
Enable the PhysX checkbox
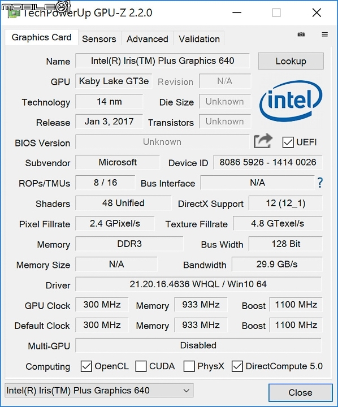189,366
